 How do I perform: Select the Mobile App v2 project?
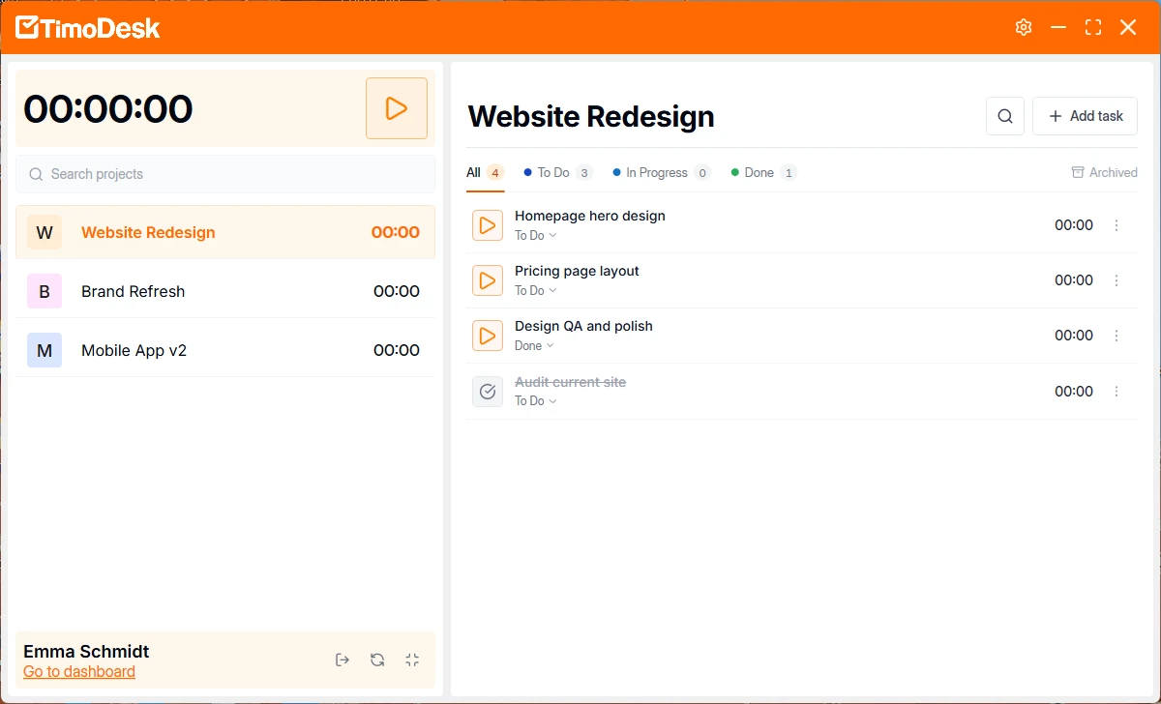[225, 350]
